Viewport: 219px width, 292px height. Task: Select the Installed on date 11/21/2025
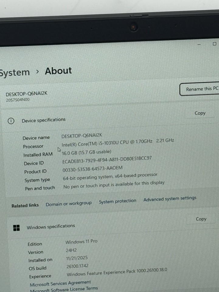click(x=77, y=258)
